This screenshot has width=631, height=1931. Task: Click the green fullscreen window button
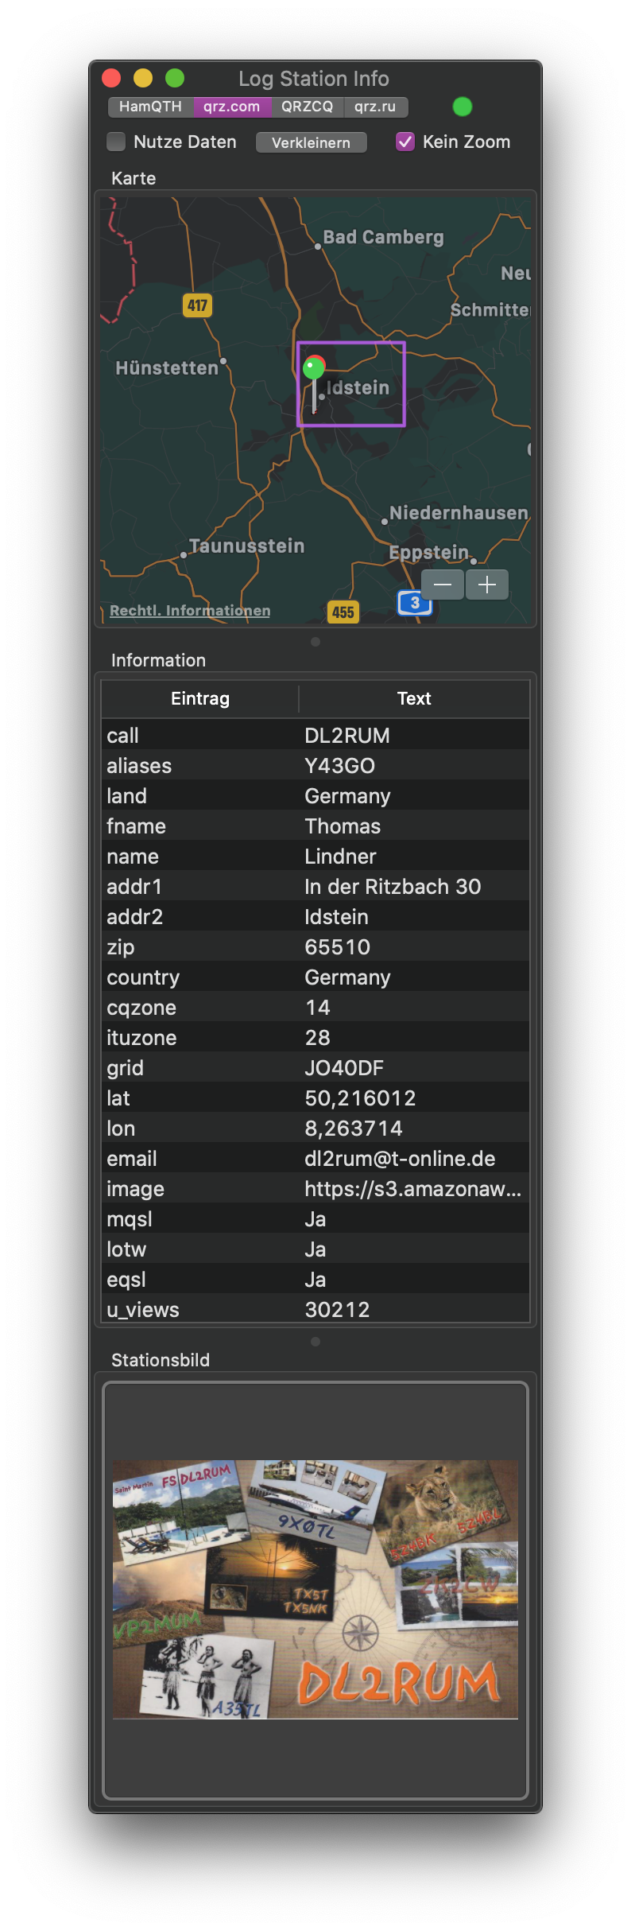pos(175,78)
